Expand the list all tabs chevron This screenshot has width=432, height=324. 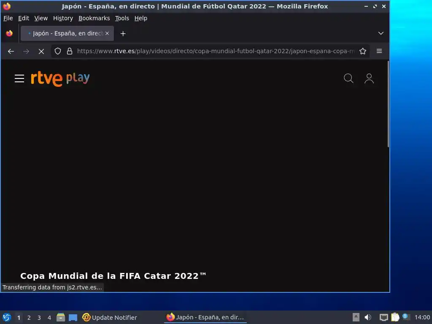point(381,33)
